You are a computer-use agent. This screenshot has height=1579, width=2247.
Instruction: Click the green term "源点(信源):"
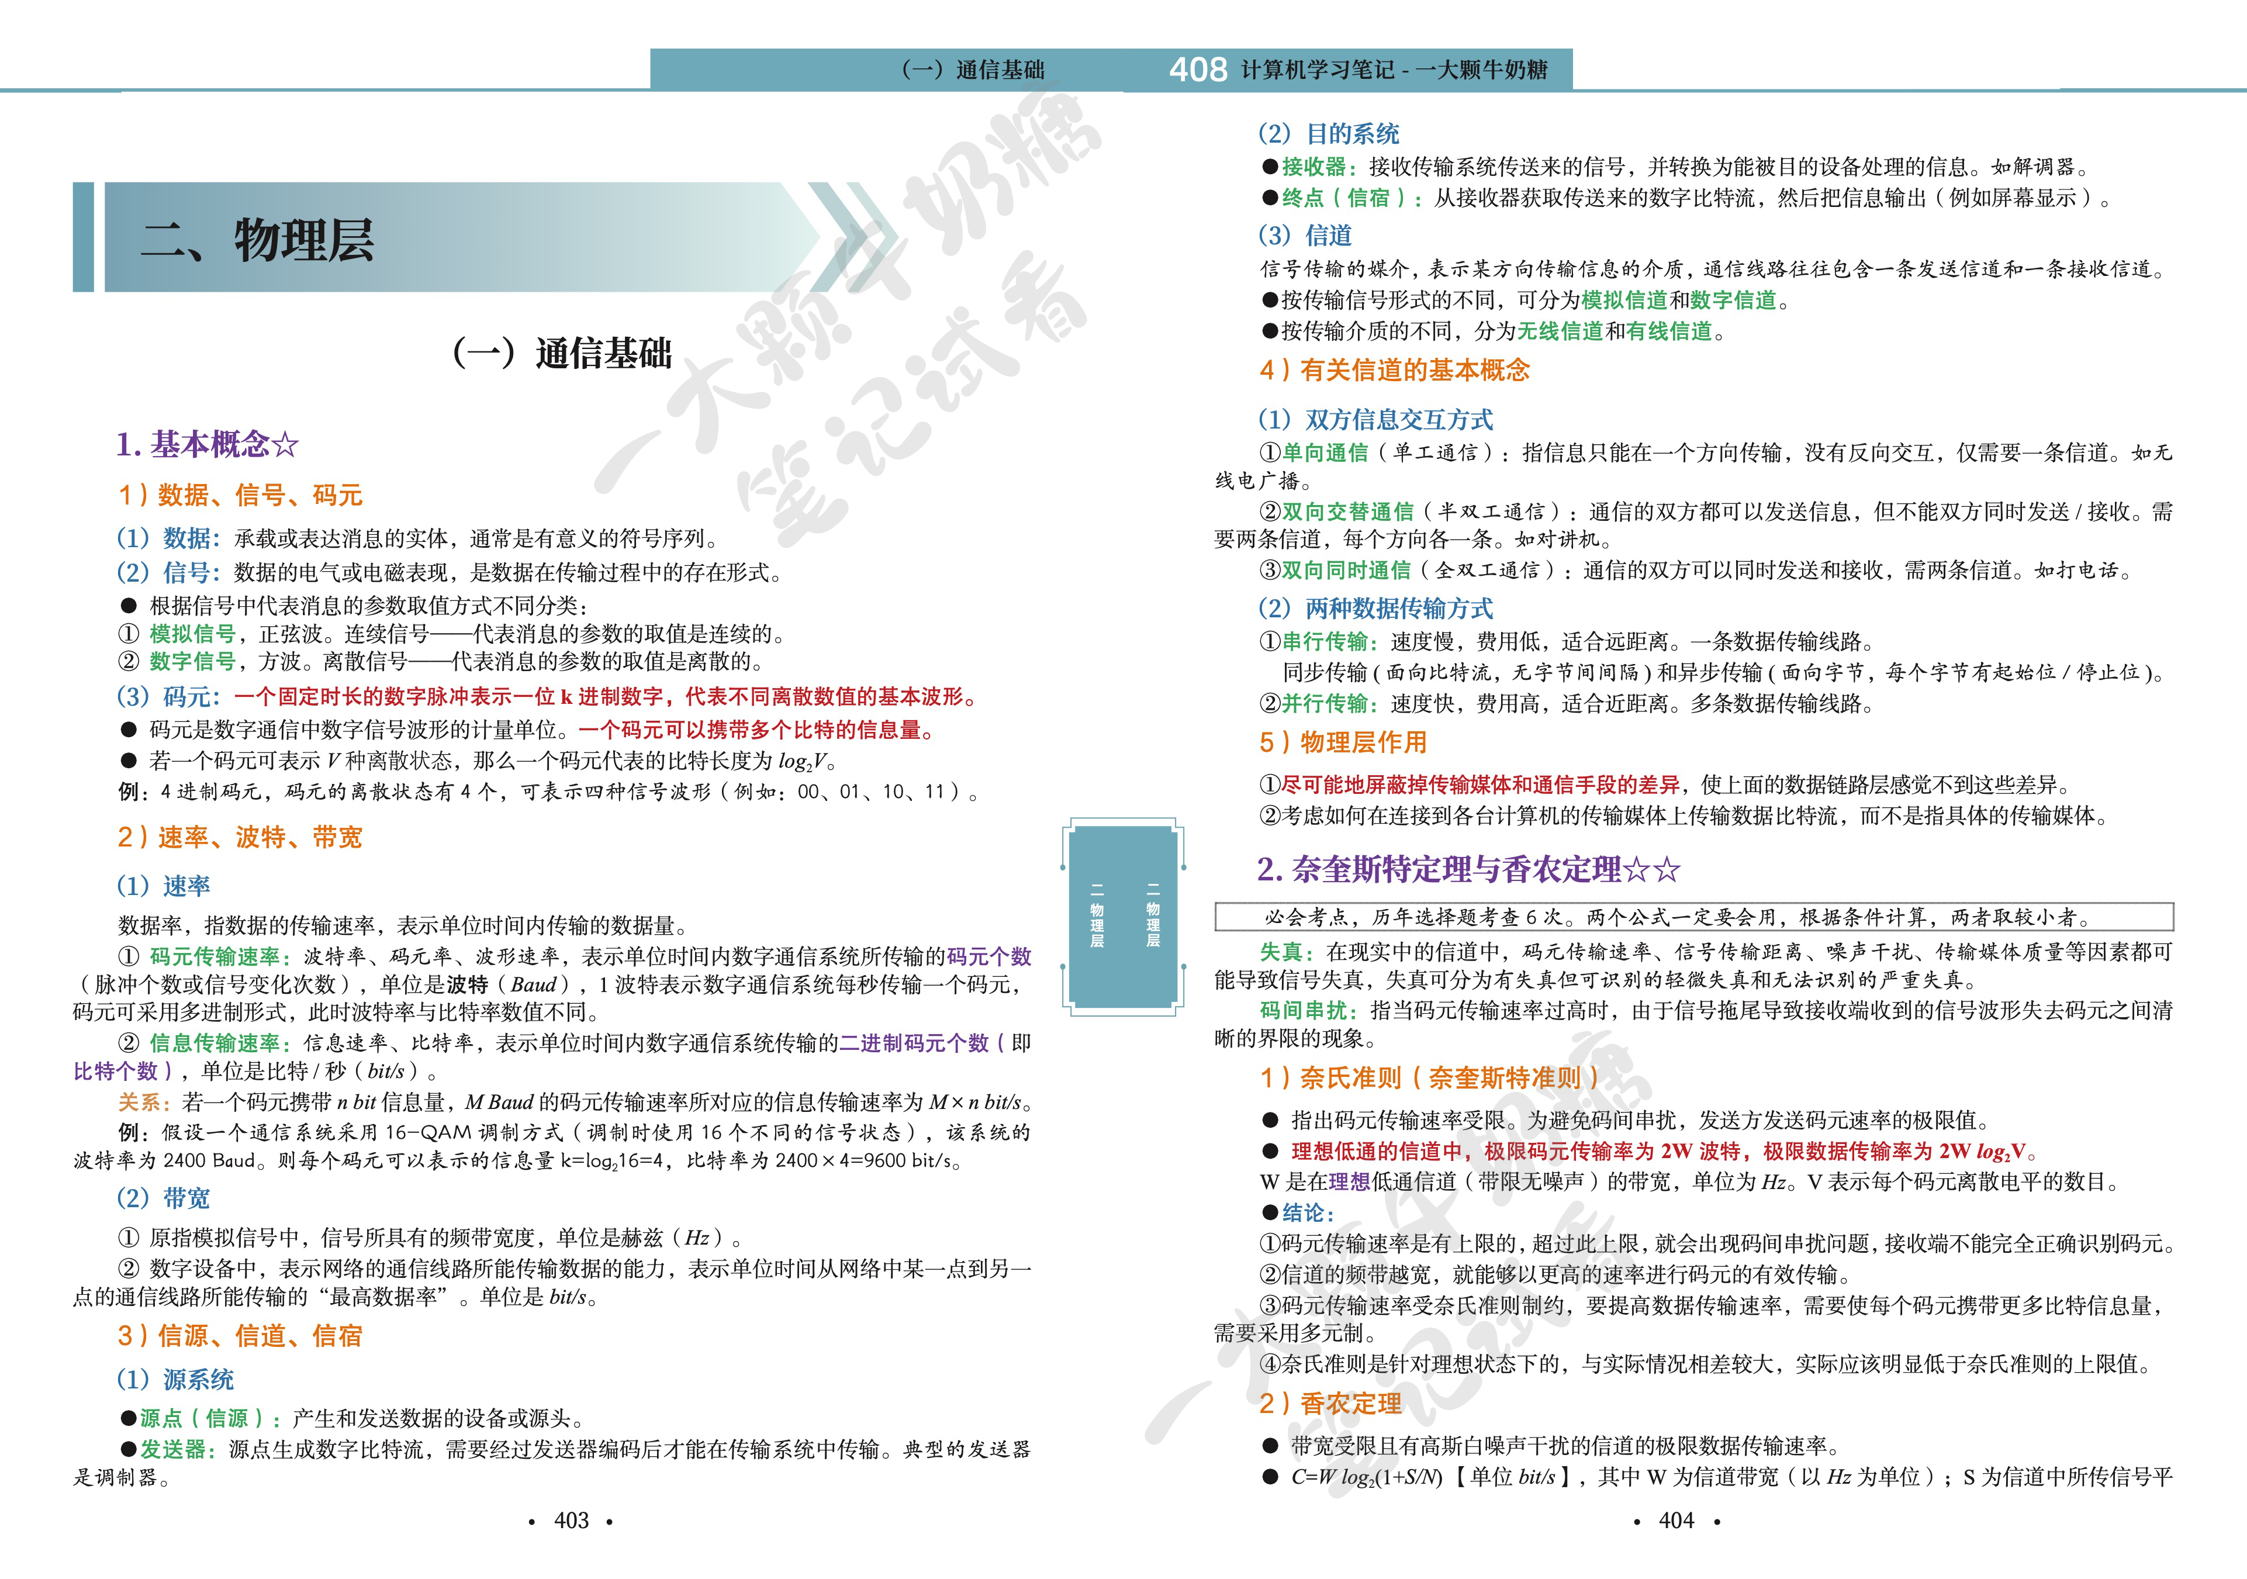click(x=209, y=1418)
